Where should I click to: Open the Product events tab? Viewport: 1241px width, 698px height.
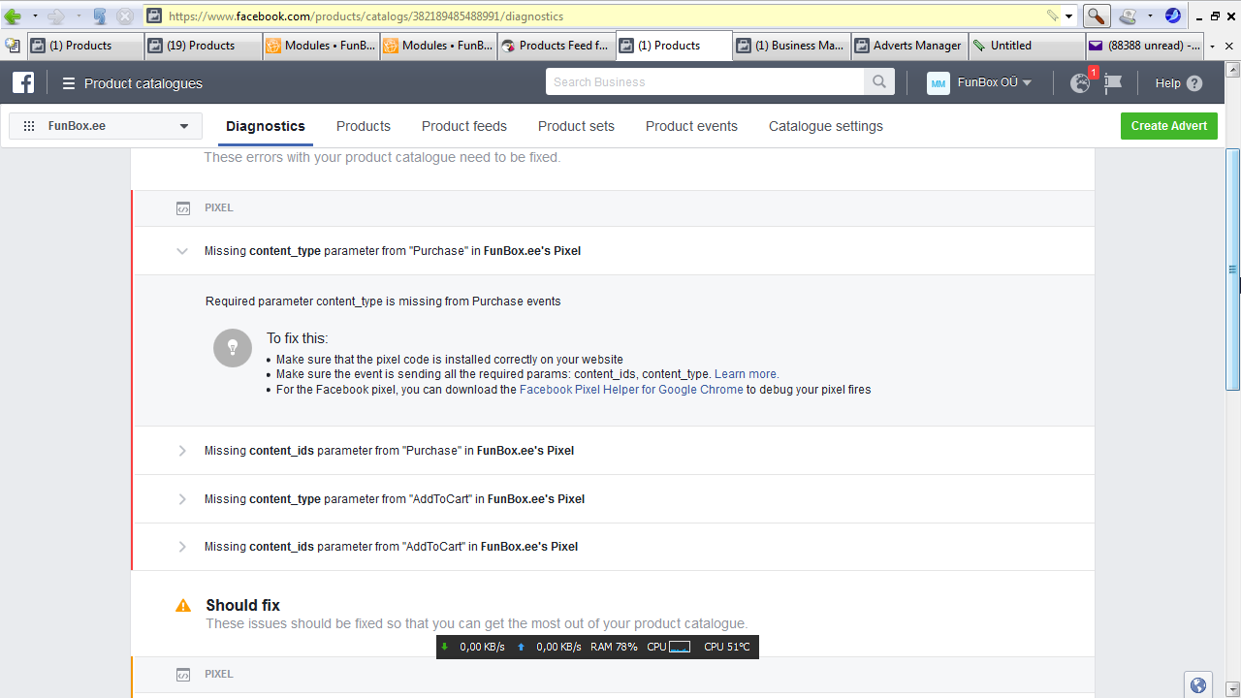[691, 126]
